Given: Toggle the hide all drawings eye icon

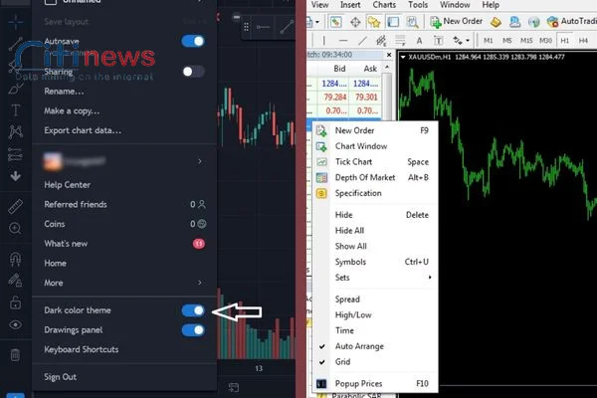Looking at the screenshot, I should (15, 324).
